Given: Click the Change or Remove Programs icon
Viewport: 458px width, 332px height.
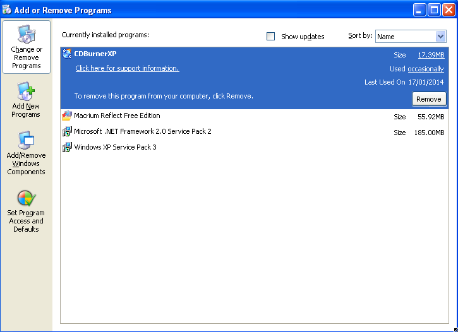Looking at the screenshot, I should click(27, 34).
